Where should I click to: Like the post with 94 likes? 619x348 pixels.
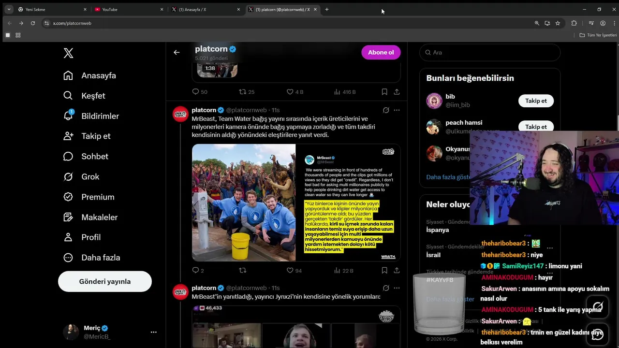point(294,271)
